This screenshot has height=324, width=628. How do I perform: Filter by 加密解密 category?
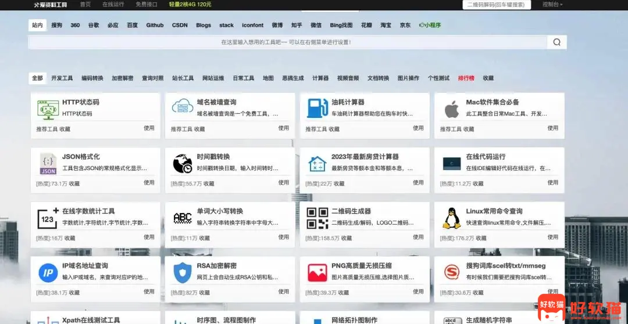pos(123,78)
